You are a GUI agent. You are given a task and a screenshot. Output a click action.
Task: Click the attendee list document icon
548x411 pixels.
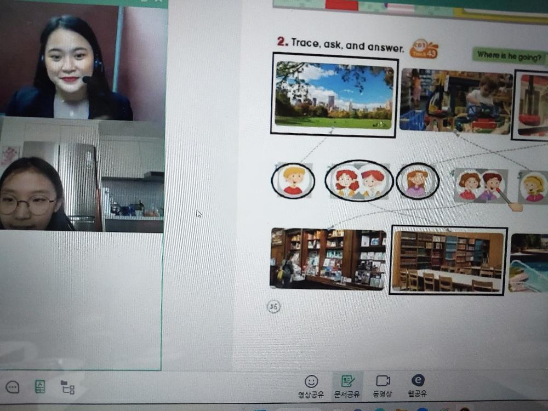pyautogui.click(x=40, y=387)
